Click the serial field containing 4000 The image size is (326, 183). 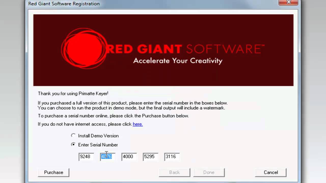[129, 157]
